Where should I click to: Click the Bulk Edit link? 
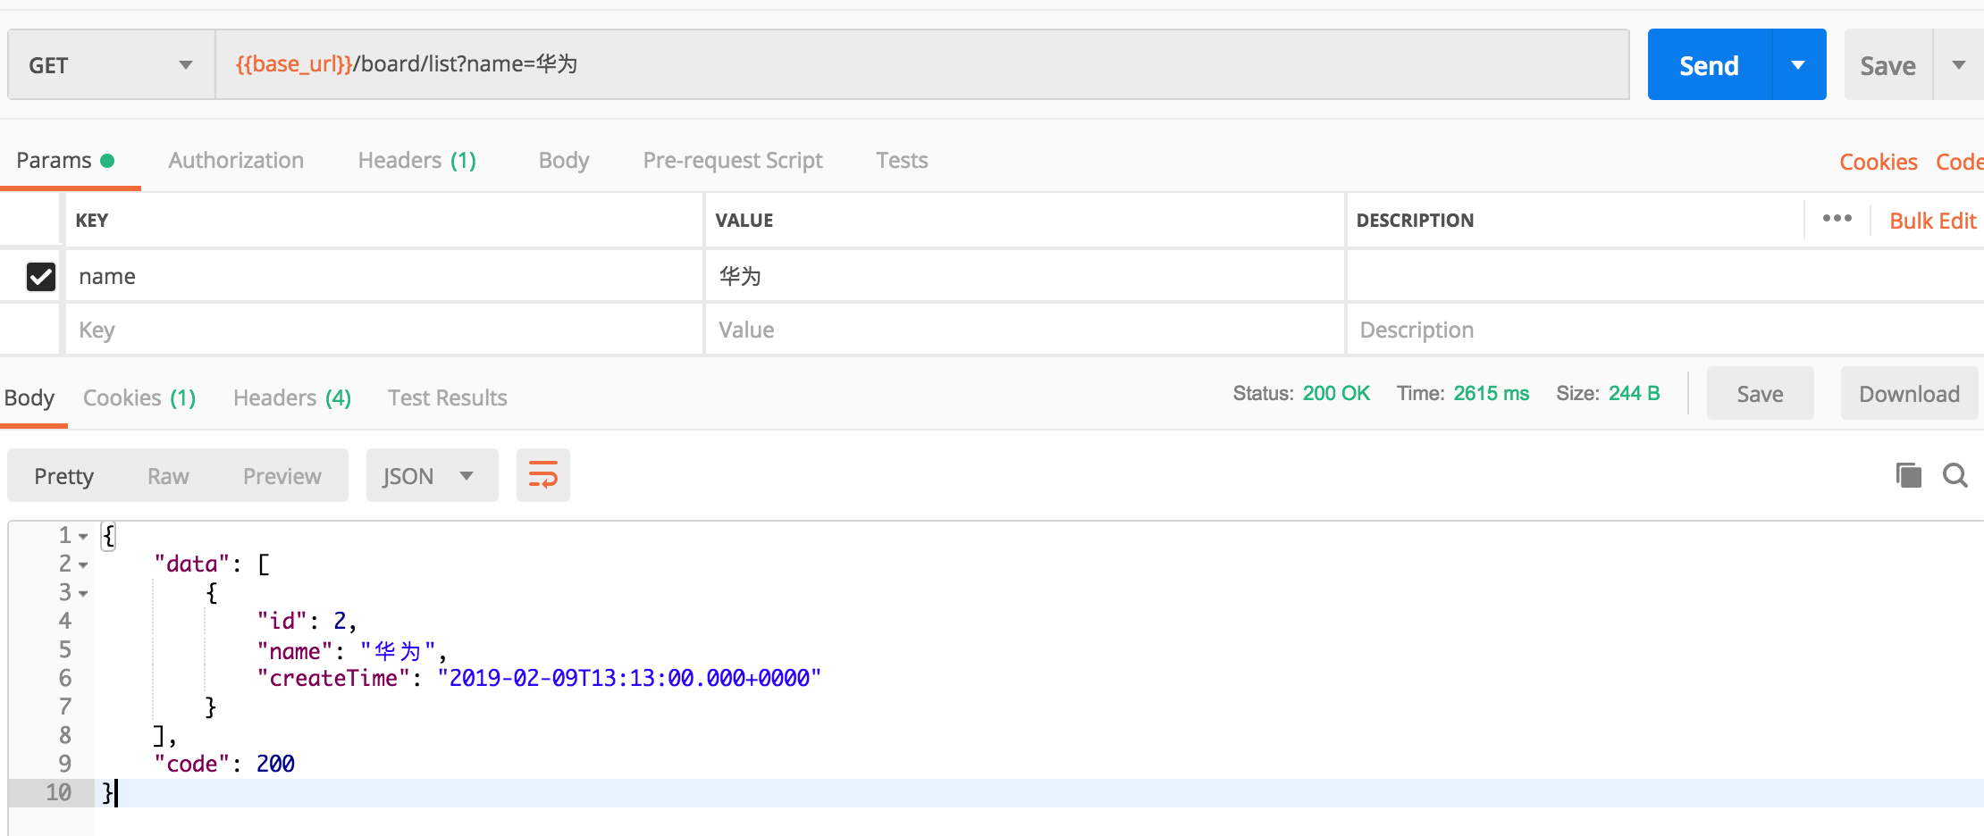(x=1933, y=221)
